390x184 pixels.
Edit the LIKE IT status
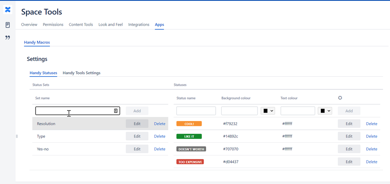coord(349,136)
